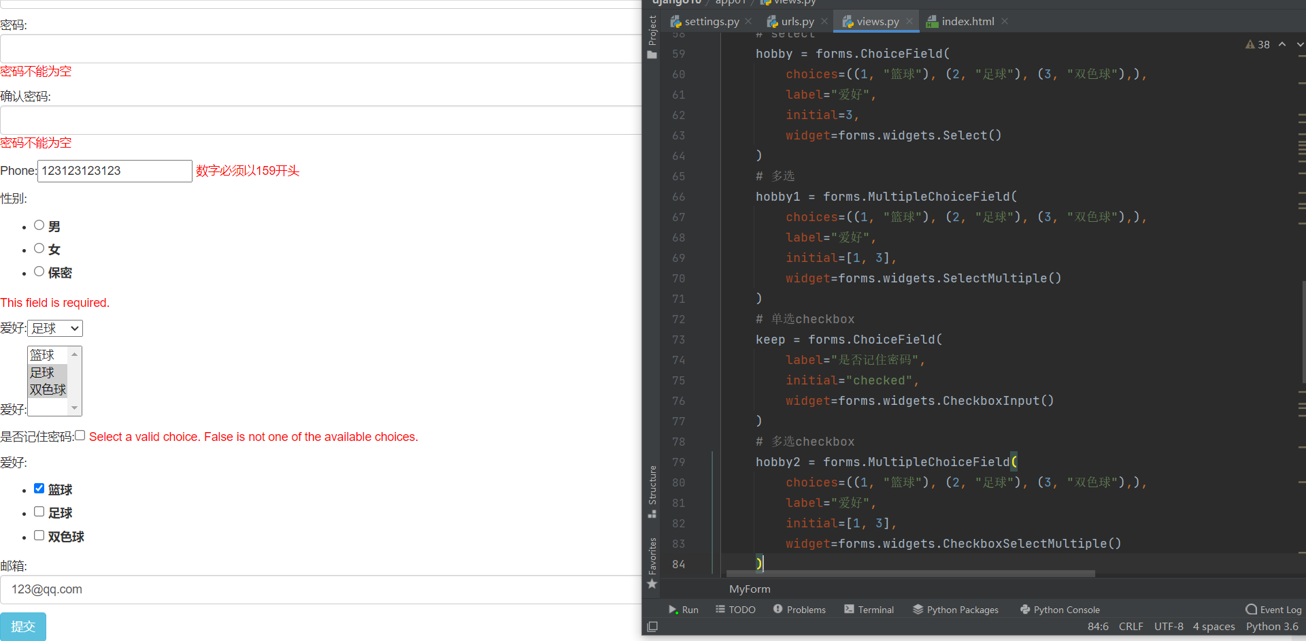Click the 'Select a valid choice' error message

click(x=254, y=437)
